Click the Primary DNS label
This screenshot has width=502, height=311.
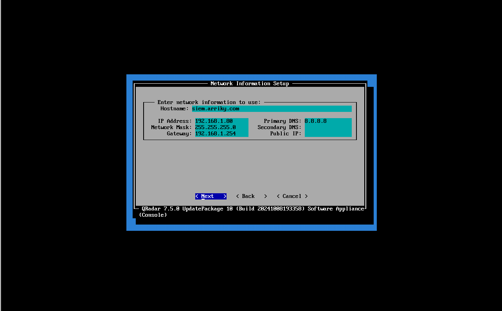click(283, 121)
